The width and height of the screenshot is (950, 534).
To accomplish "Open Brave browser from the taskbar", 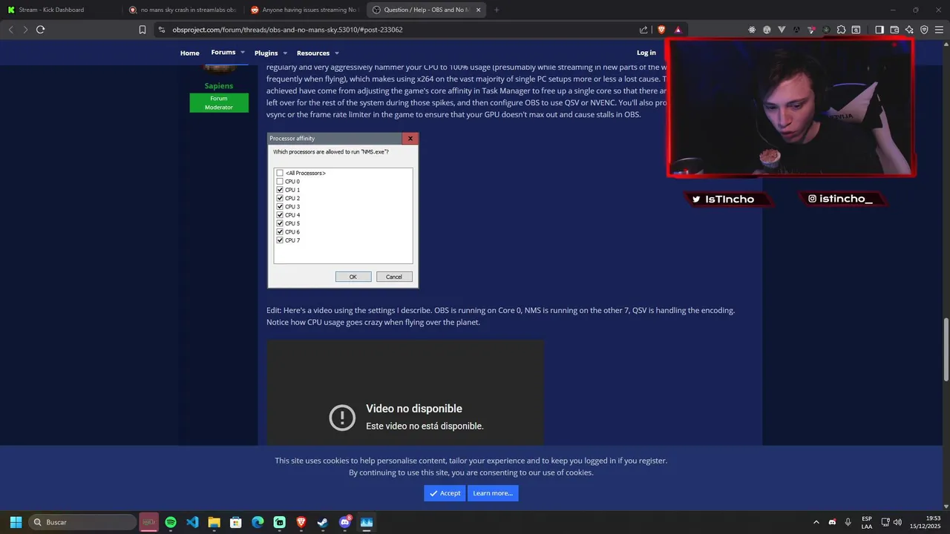I will (x=301, y=522).
